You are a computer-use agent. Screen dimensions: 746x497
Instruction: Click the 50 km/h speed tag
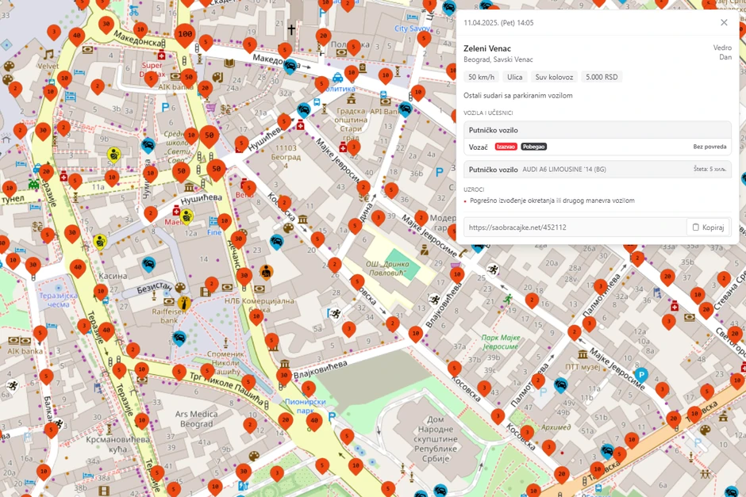481,77
